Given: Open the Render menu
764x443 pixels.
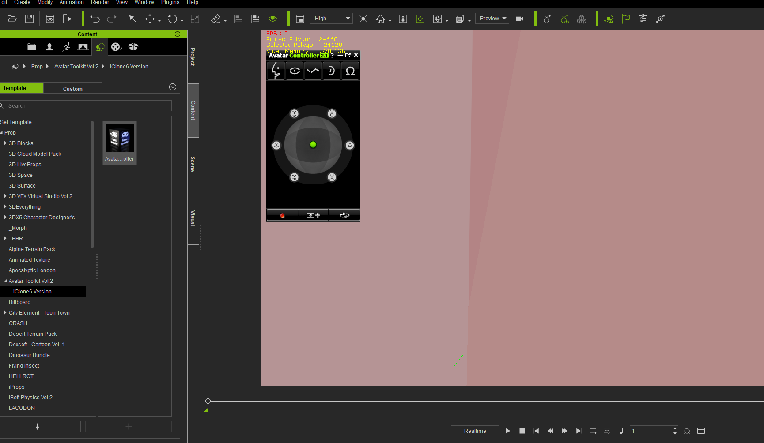Looking at the screenshot, I should [x=100, y=3].
